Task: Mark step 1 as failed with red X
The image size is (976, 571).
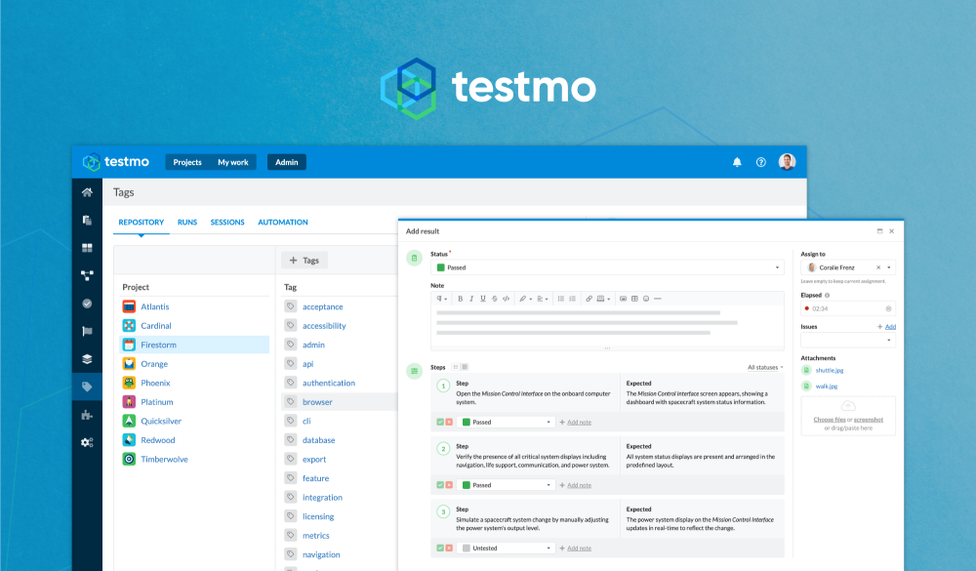Action: pos(449,423)
